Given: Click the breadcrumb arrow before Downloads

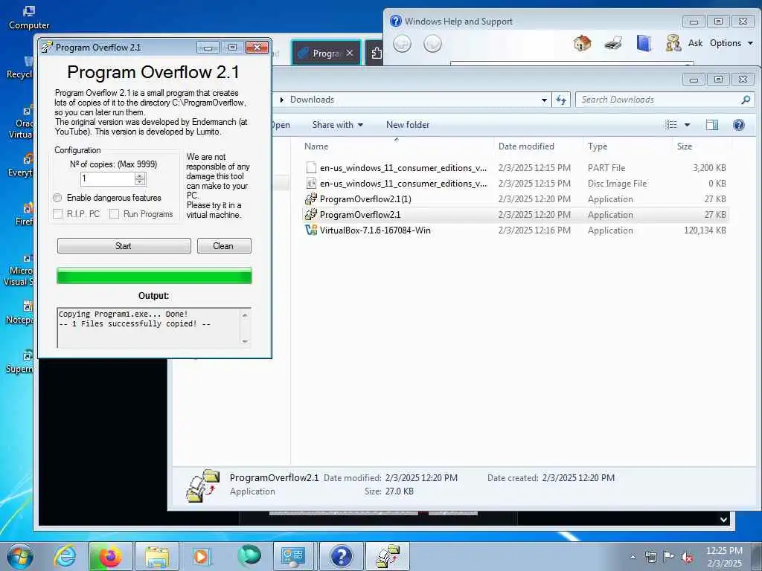Looking at the screenshot, I should pos(282,100).
